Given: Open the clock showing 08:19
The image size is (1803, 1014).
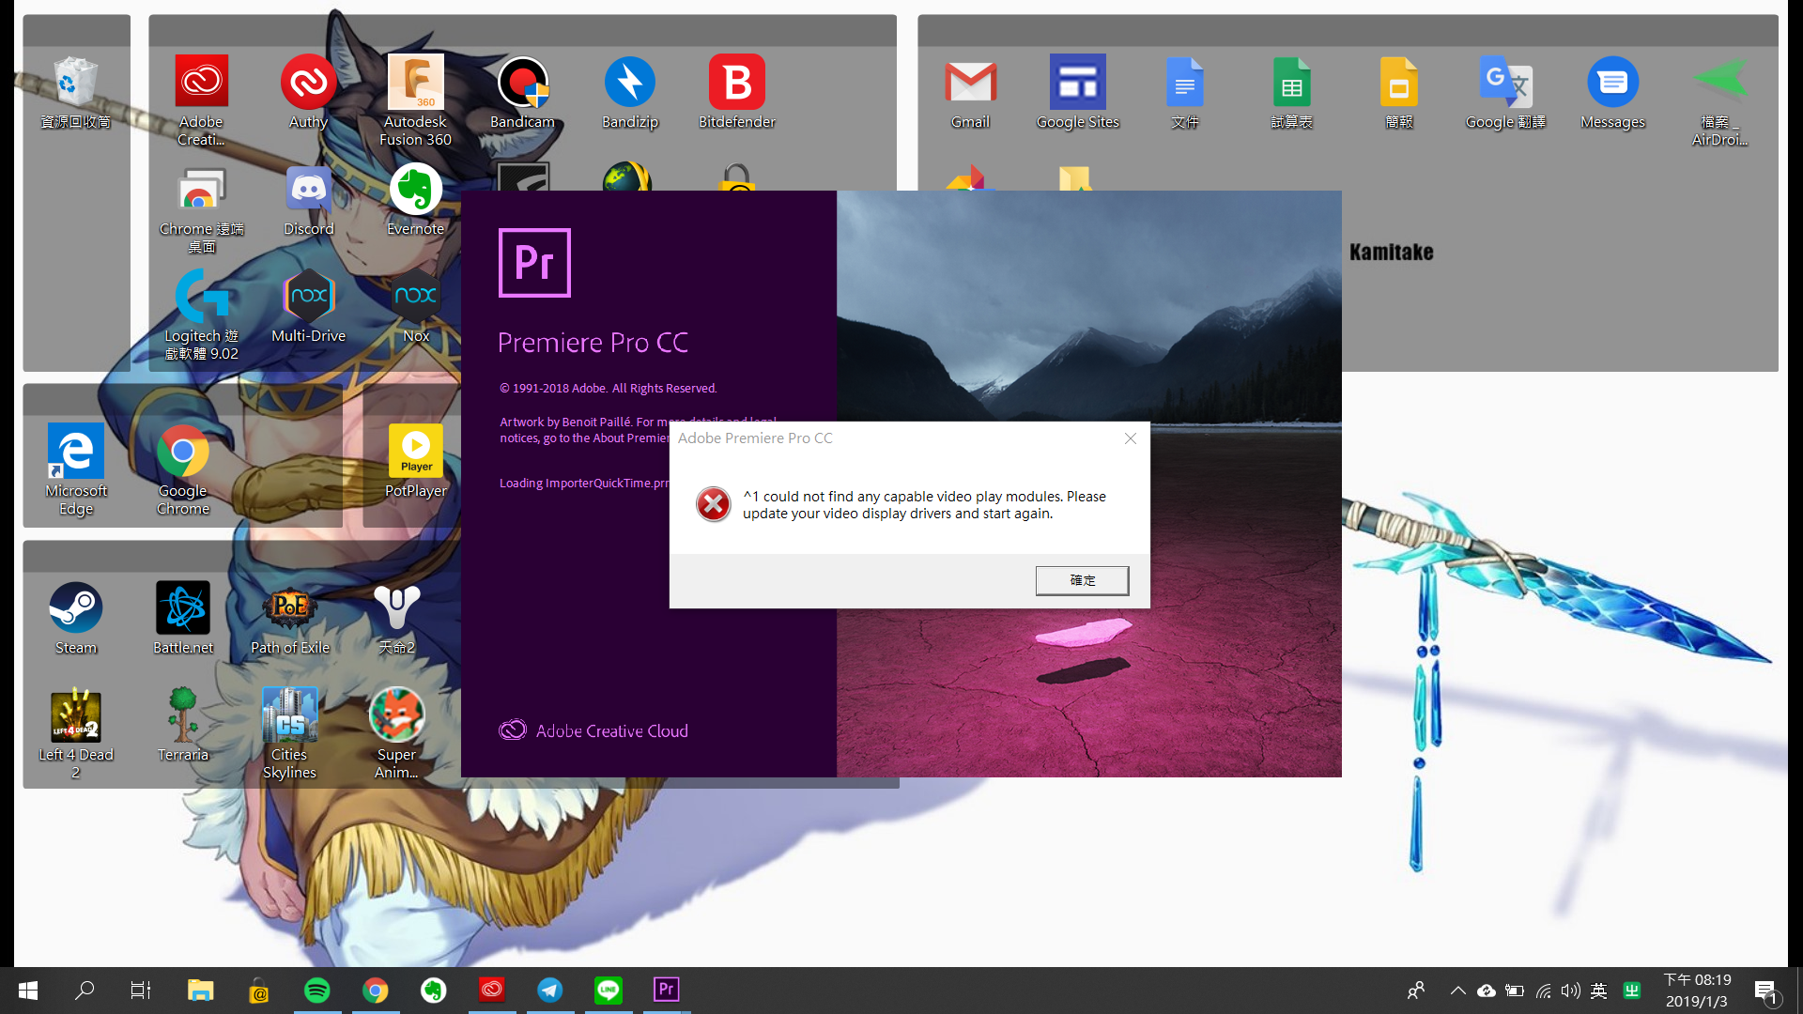Looking at the screenshot, I should coord(1697,991).
